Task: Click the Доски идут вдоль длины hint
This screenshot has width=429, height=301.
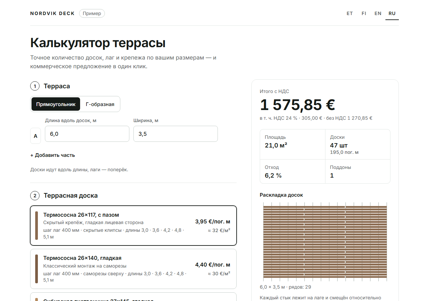Action: [x=79, y=170]
